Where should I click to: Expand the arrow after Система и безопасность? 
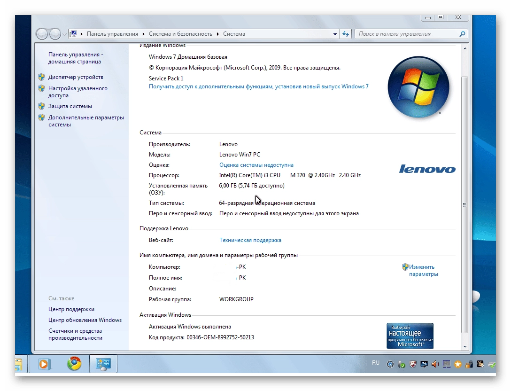click(218, 34)
